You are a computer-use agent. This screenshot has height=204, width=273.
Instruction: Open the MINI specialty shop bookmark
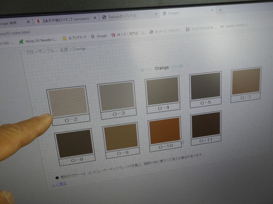(129, 34)
